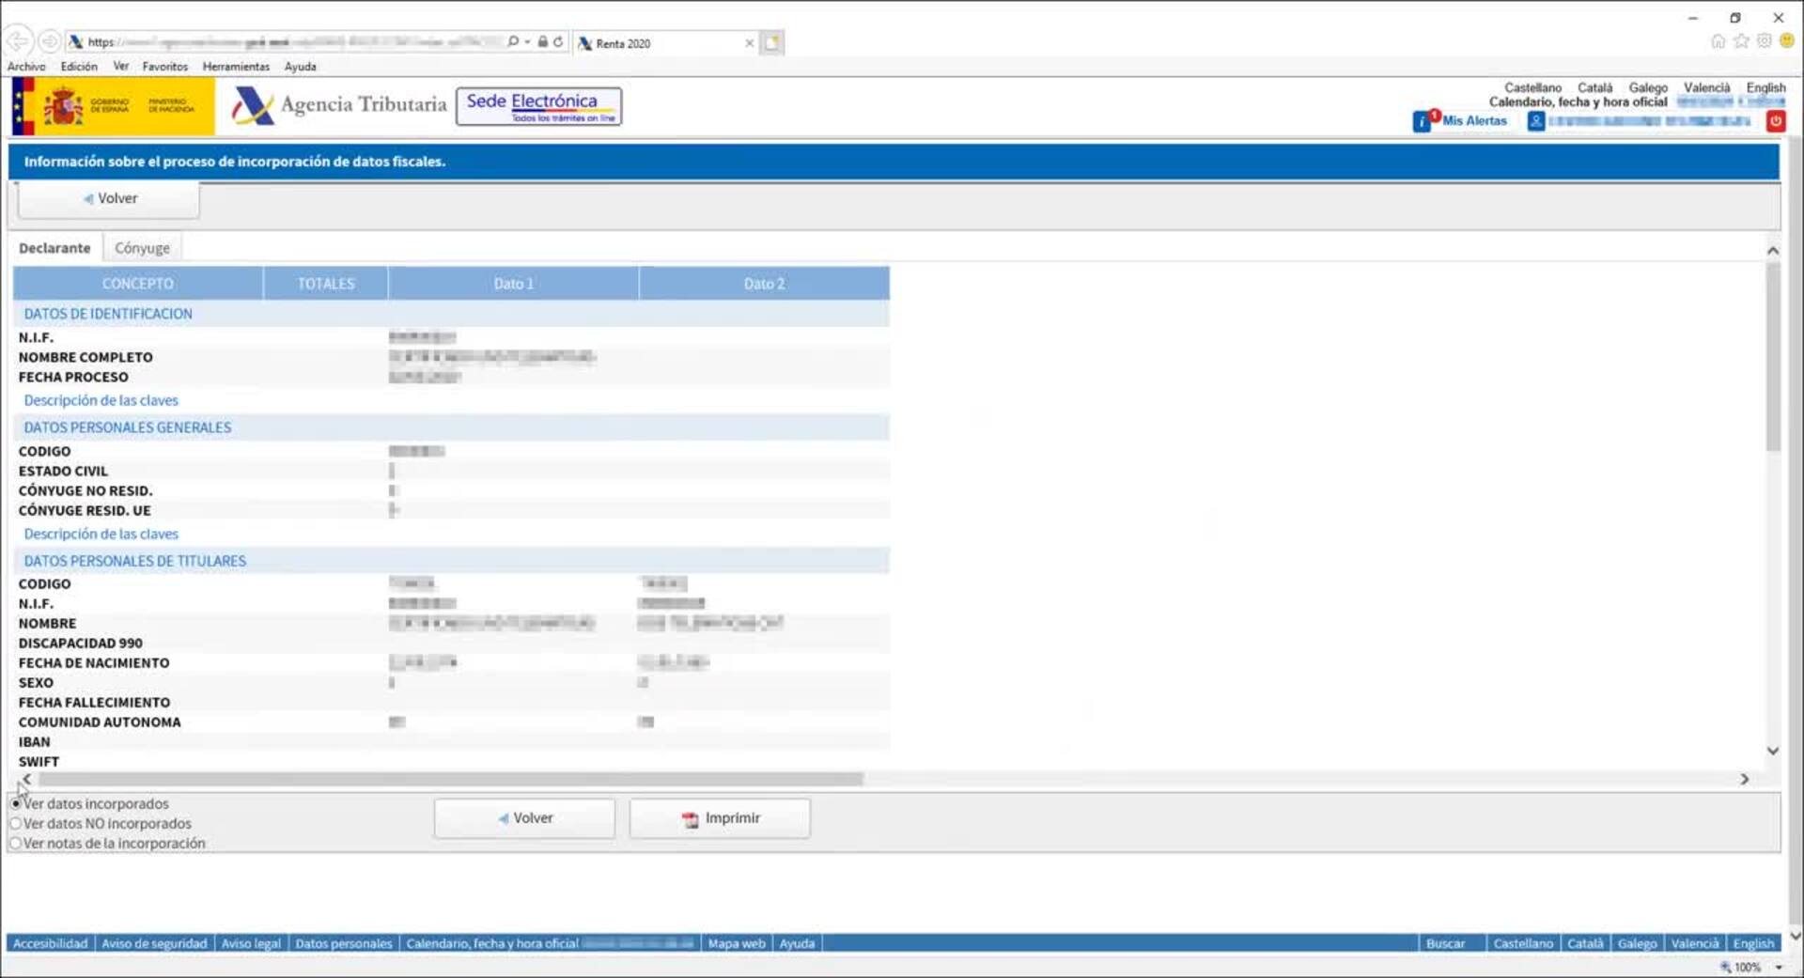The height and width of the screenshot is (978, 1804).
Task: Open first 'Descripción de las claves' link
Action: 101,400
